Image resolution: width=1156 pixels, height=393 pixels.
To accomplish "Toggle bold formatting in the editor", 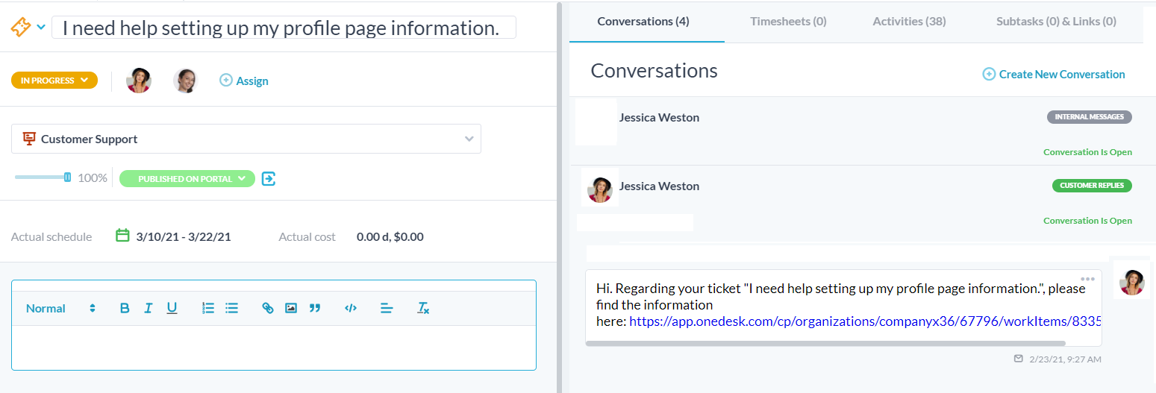I will 125,308.
